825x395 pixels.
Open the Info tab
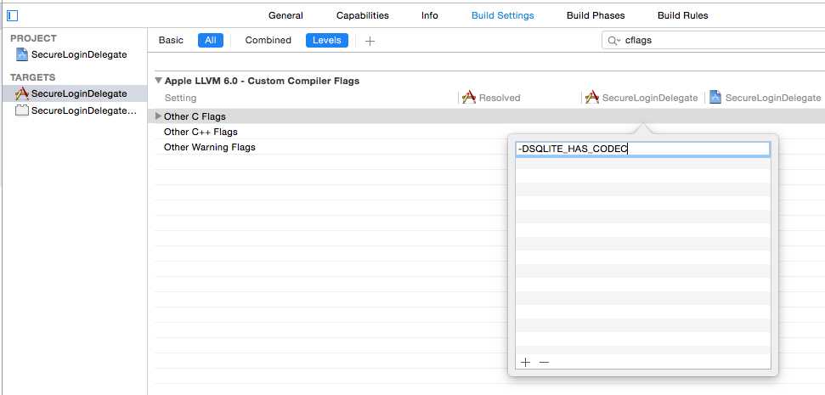click(429, 16)
